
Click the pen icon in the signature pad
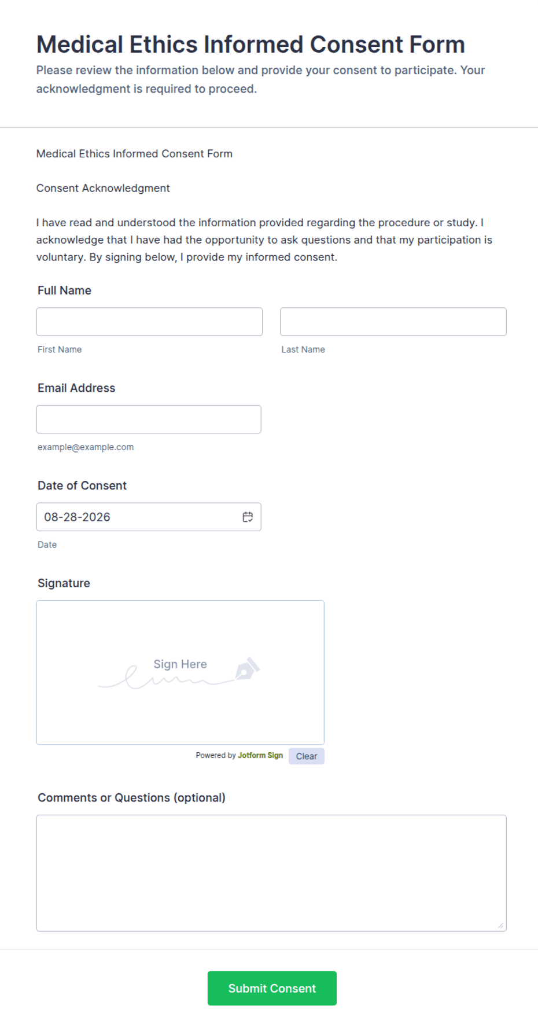pyautogui.click(x=248, y=668)
